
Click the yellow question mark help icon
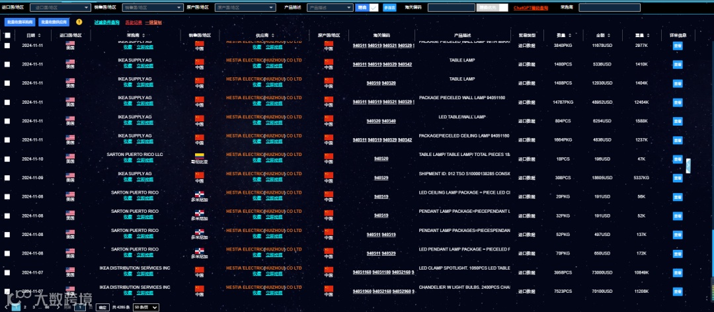click(79, 22)
